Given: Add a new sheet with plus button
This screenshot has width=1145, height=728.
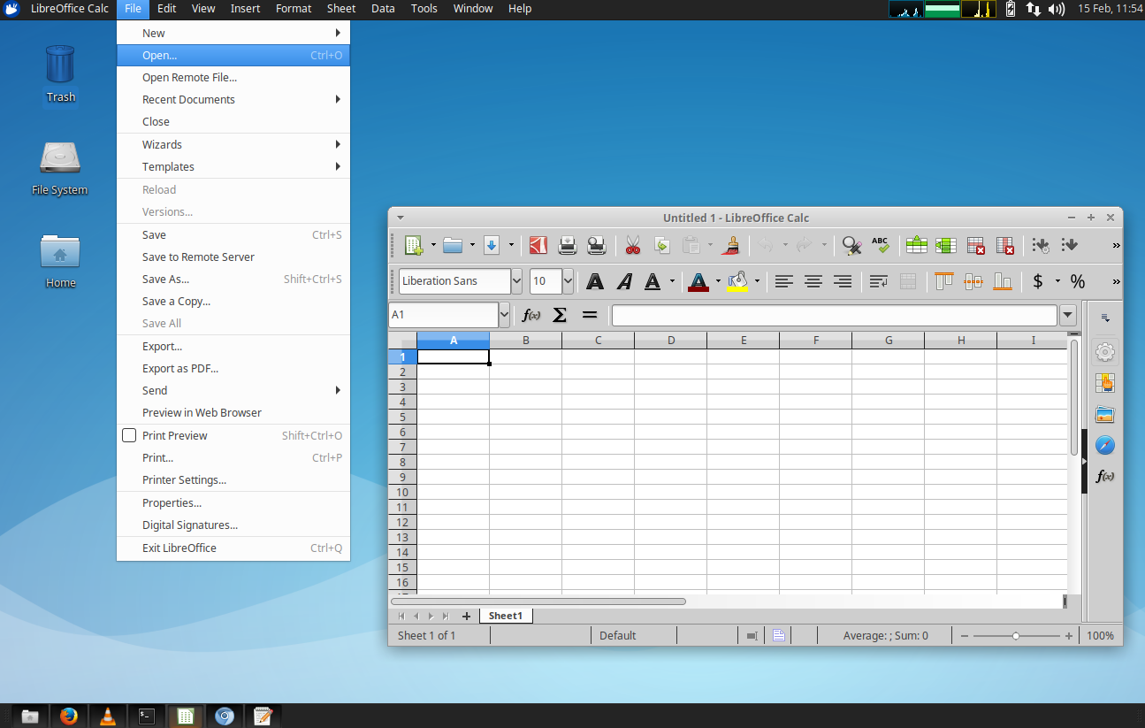Looking at the screenshot, I should tap(466, 617).
